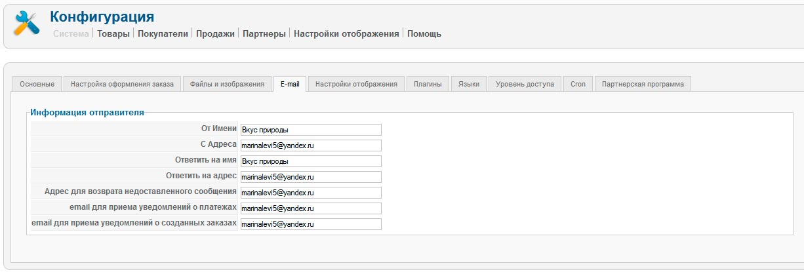The height and width of the screenshot is (272, 804).
Task: Go to the Языки tab
Action: pos(468,85)
